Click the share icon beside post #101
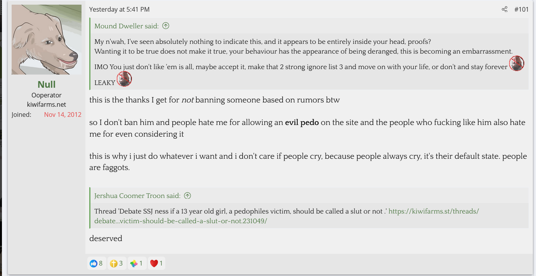Image resolution: width=536 pixels, height=276 pixels. [504, 9]
